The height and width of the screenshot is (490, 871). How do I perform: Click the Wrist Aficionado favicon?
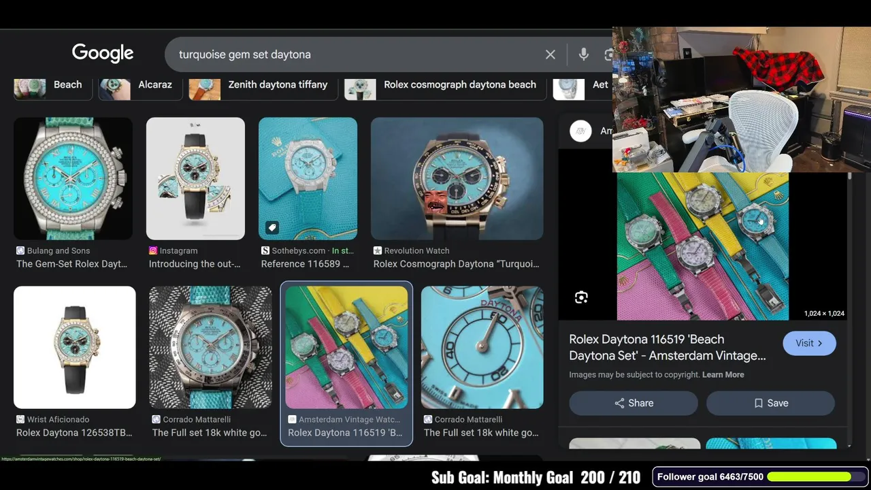coord(20,419)
